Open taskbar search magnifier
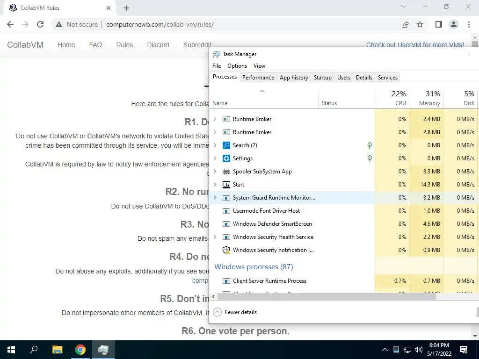 tap(34, 350)
